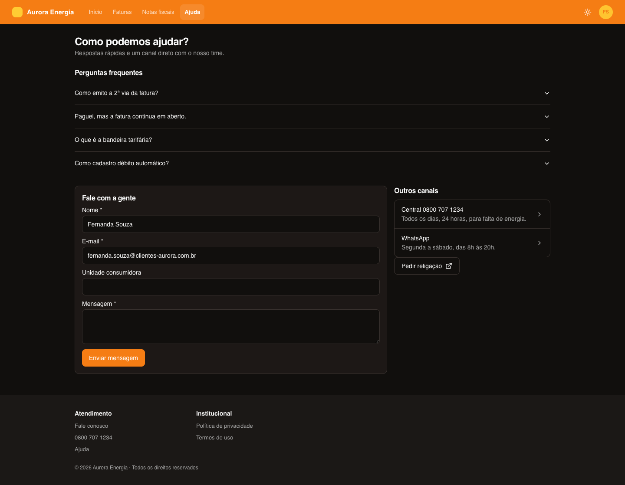Click into the Mensagem text area
The width and height of the screenshot is (625, 485).
click(x=231, y=327)
